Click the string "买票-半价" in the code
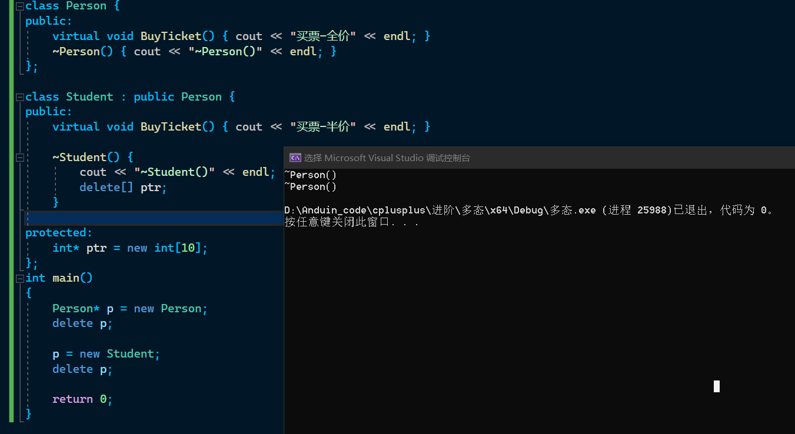This screenshot has width=795, height=434. (323, 126)
